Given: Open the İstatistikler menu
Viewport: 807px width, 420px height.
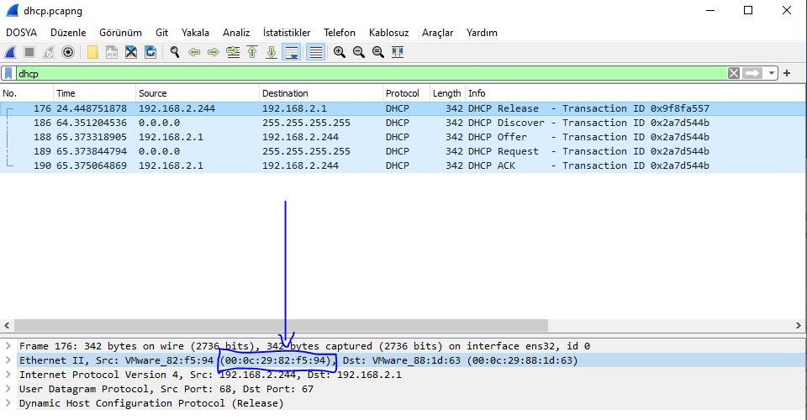Looking at the screenshot, I should (287, 33).
